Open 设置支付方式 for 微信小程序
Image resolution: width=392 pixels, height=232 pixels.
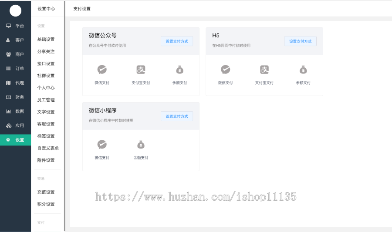point(177,116)
